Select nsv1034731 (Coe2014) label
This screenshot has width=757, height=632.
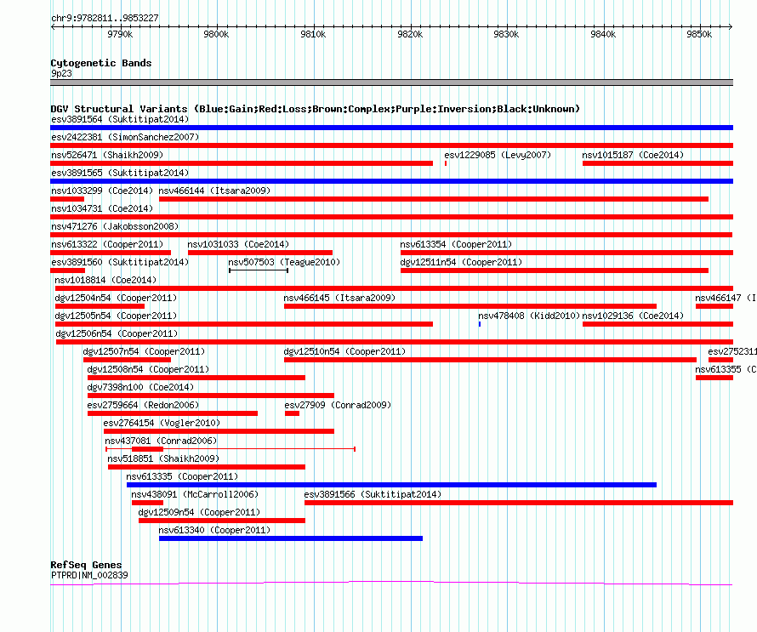coord(102,208)
